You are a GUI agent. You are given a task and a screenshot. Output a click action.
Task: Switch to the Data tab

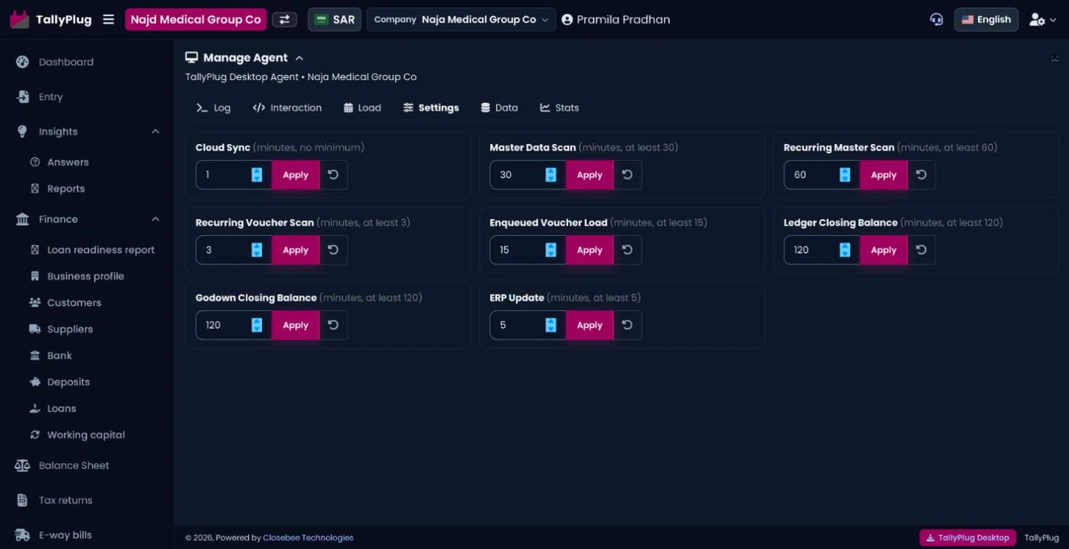(499, 108)
